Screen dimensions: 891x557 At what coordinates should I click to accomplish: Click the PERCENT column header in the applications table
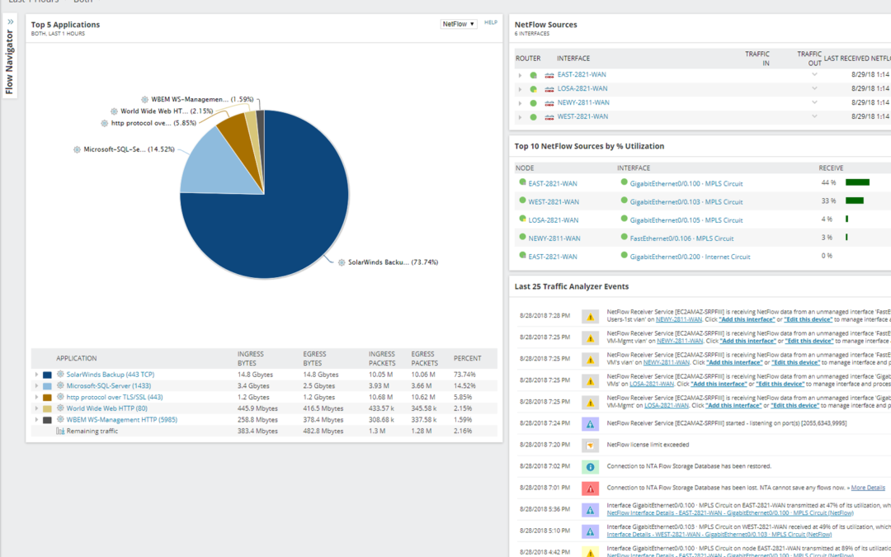tap(467, 359)
